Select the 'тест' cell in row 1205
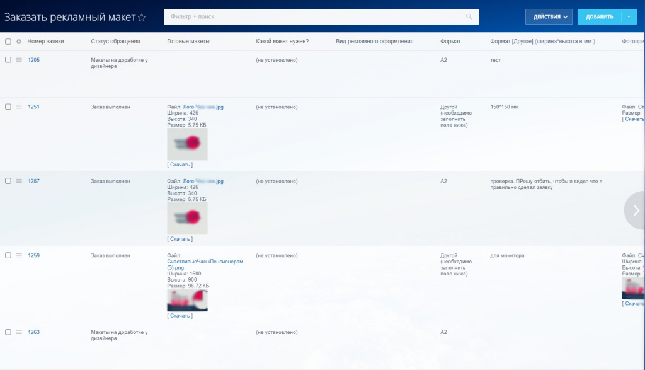The image size is (645, 370). pyautogui.click(x=495, y=60)
